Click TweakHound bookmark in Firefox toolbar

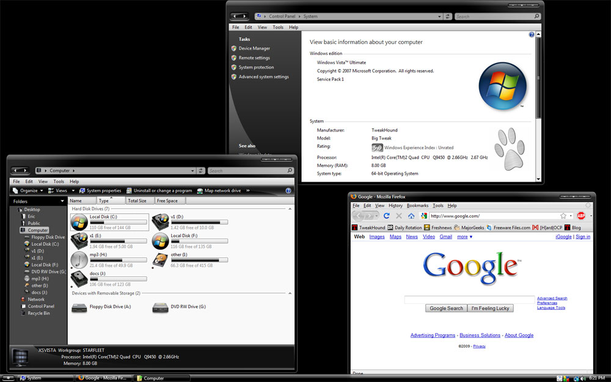coord(368,227)
